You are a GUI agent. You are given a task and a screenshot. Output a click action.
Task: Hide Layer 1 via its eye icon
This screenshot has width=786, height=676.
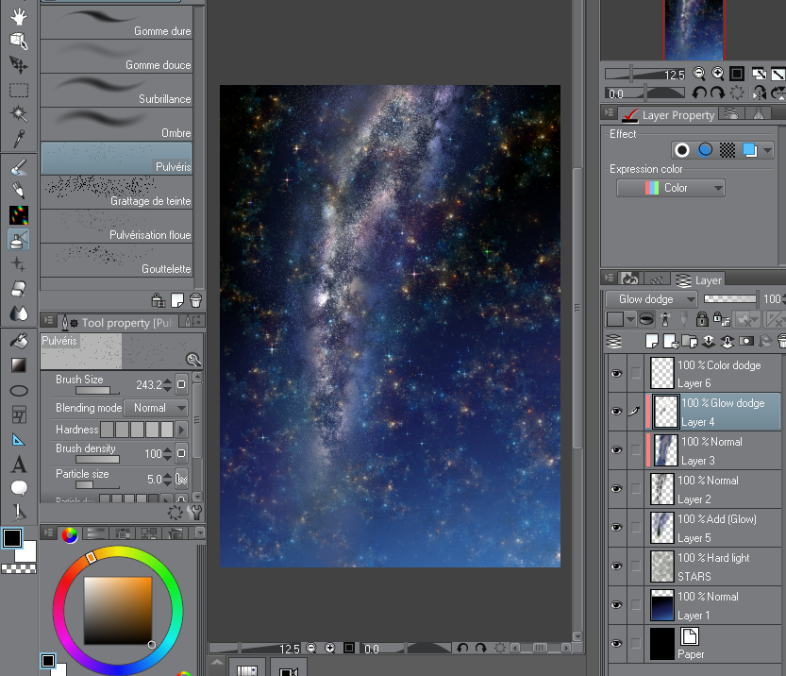tap(616, 605)
